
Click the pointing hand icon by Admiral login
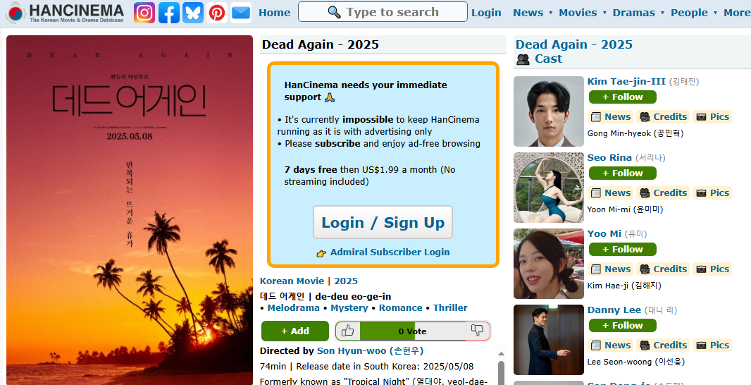(x=321, y=253)
